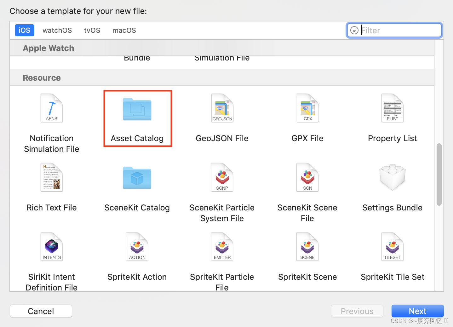Pick the SceneKit Particle System SCNP icon
This screenshot has width=453, height=327.
point(222,177)
